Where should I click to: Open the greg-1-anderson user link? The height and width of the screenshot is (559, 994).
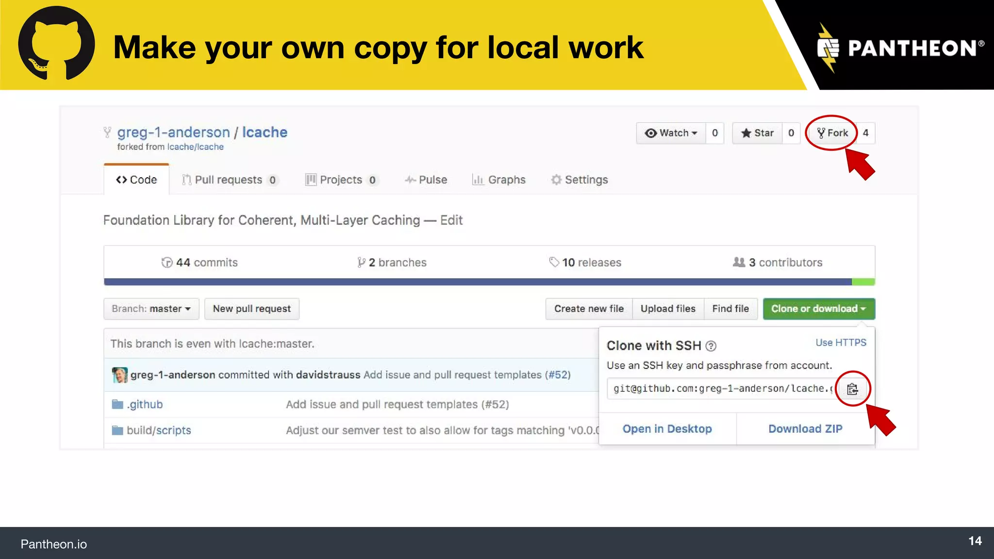coord(173,132)
